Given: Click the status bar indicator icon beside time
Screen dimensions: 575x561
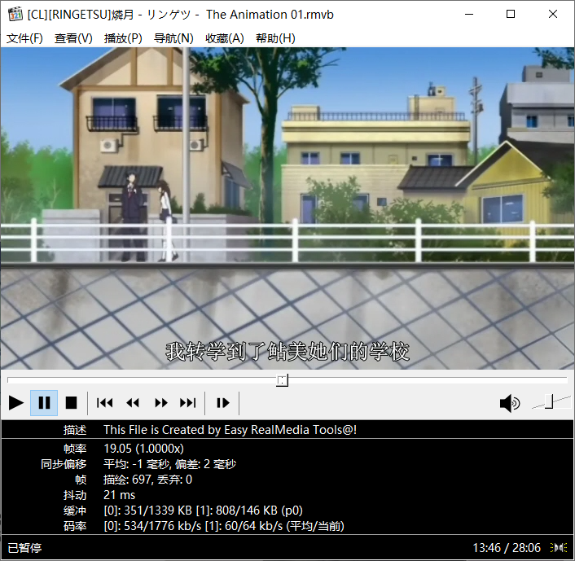Looking at the screenshot, I should click(x=559, y=548).
